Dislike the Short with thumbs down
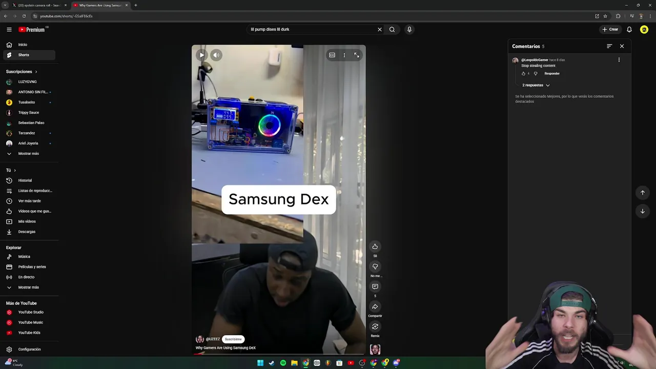 pyautogui.click(x=375, y=266)
